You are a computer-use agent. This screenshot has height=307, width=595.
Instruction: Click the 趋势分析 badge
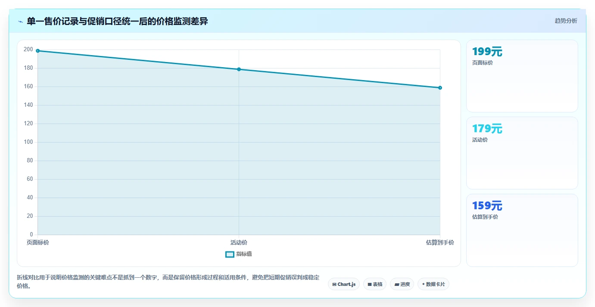566,21
